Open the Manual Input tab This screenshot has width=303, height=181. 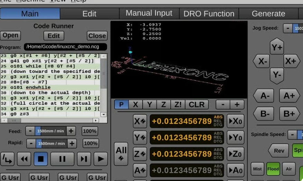pos(149,13)
